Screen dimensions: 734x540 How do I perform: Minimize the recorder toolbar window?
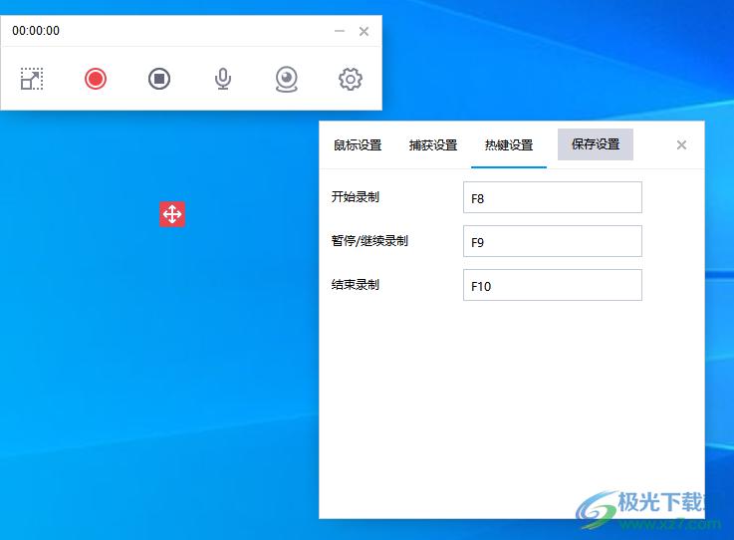(340, 31)
